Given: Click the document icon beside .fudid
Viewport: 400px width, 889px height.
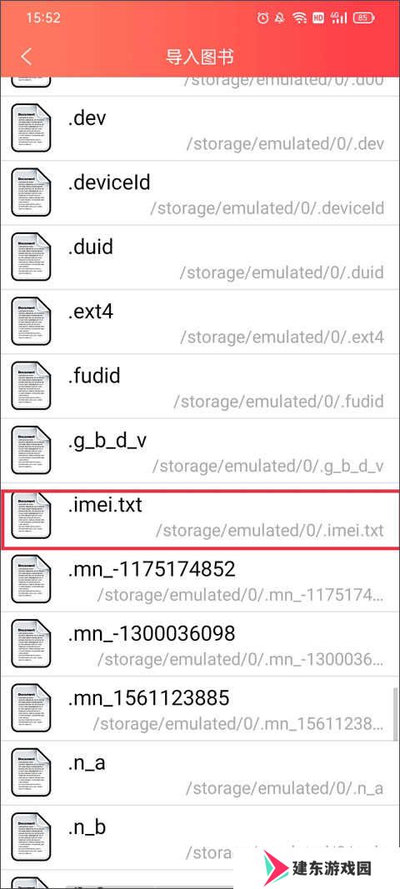Looking at the screenshot, I should click(x=31, y=386).
